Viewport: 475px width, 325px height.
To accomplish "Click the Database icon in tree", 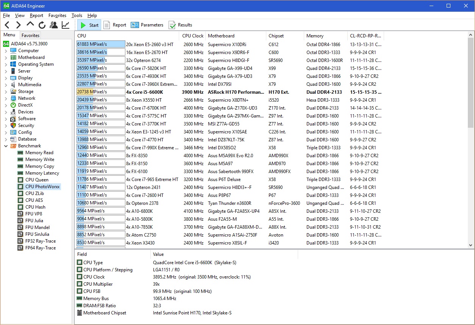I will pyautogui.click(x=13, y=139).
